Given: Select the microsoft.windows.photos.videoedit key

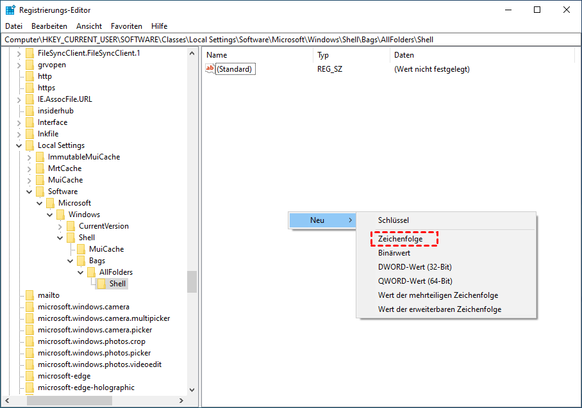Looking at the screenshot, I should click(99, 364).
